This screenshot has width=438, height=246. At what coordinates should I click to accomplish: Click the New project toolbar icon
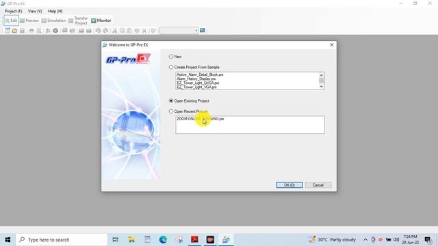[8, 30]
